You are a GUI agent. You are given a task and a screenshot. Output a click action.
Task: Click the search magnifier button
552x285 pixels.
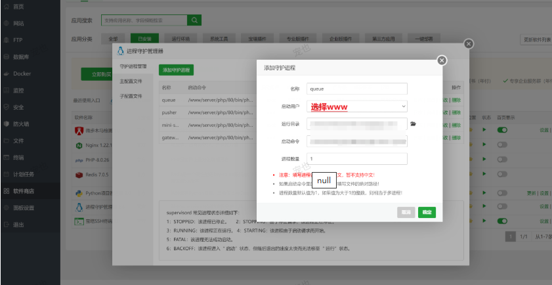[x=194, y=20]
